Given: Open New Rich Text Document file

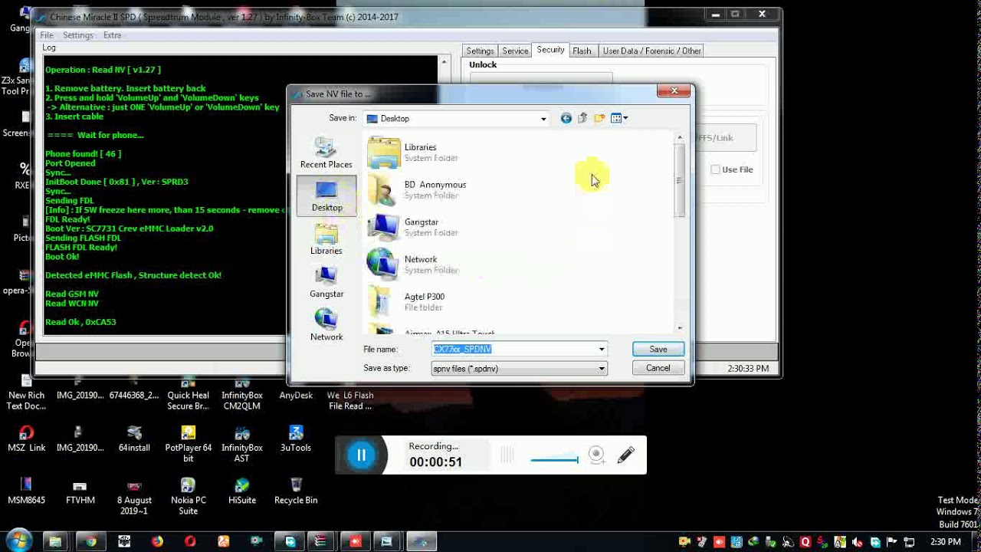Looking at the screenshot, I should 27,395.
